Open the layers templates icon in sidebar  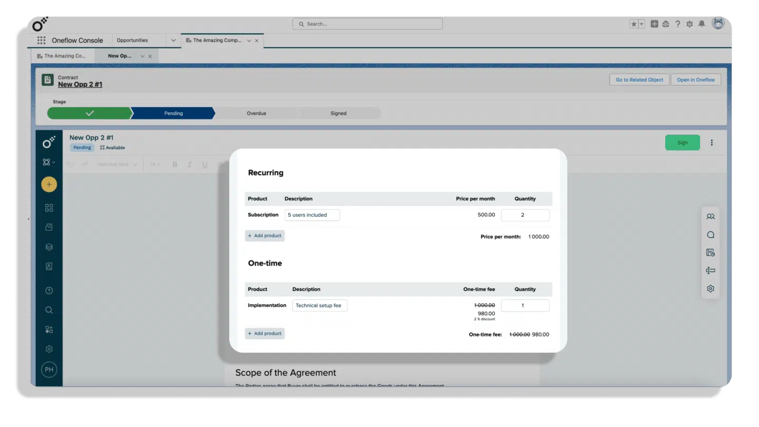(49, 247)
